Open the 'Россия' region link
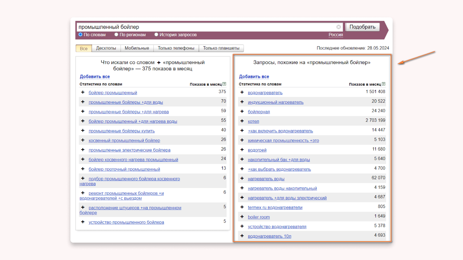463x260 pixels. [336, 35]
